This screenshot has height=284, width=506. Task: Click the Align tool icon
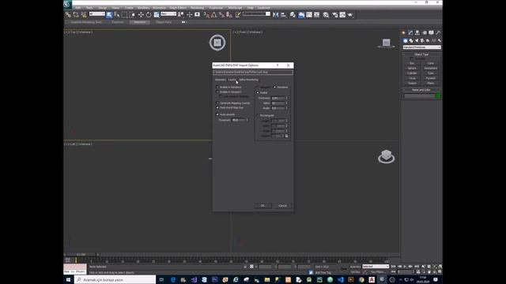(283, 15)
